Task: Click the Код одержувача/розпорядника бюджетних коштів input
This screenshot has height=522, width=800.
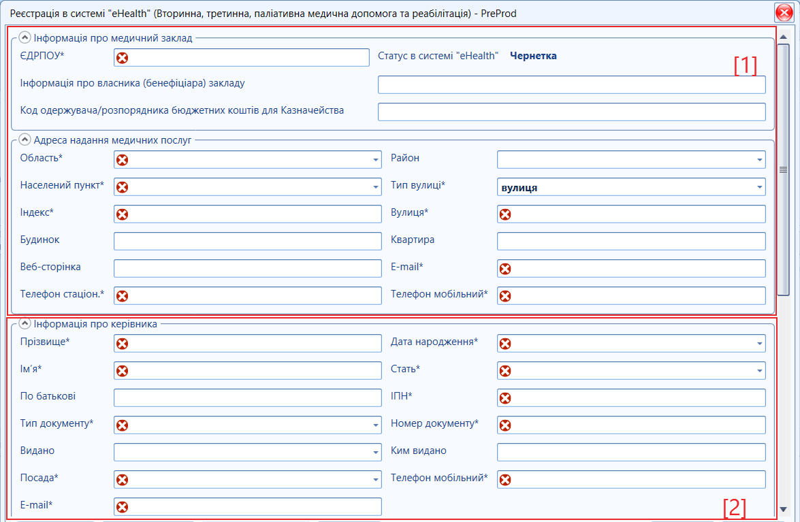Action: [571, 112]
